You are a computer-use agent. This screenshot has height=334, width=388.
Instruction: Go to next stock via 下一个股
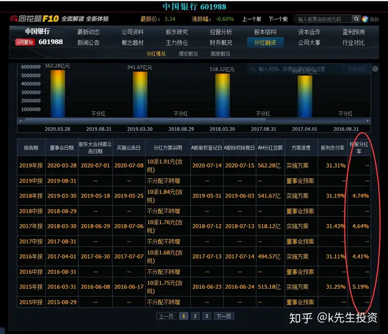pos(278,19)
